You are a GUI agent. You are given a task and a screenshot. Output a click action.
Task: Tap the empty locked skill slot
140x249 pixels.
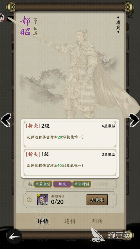[x=101, y=184]
